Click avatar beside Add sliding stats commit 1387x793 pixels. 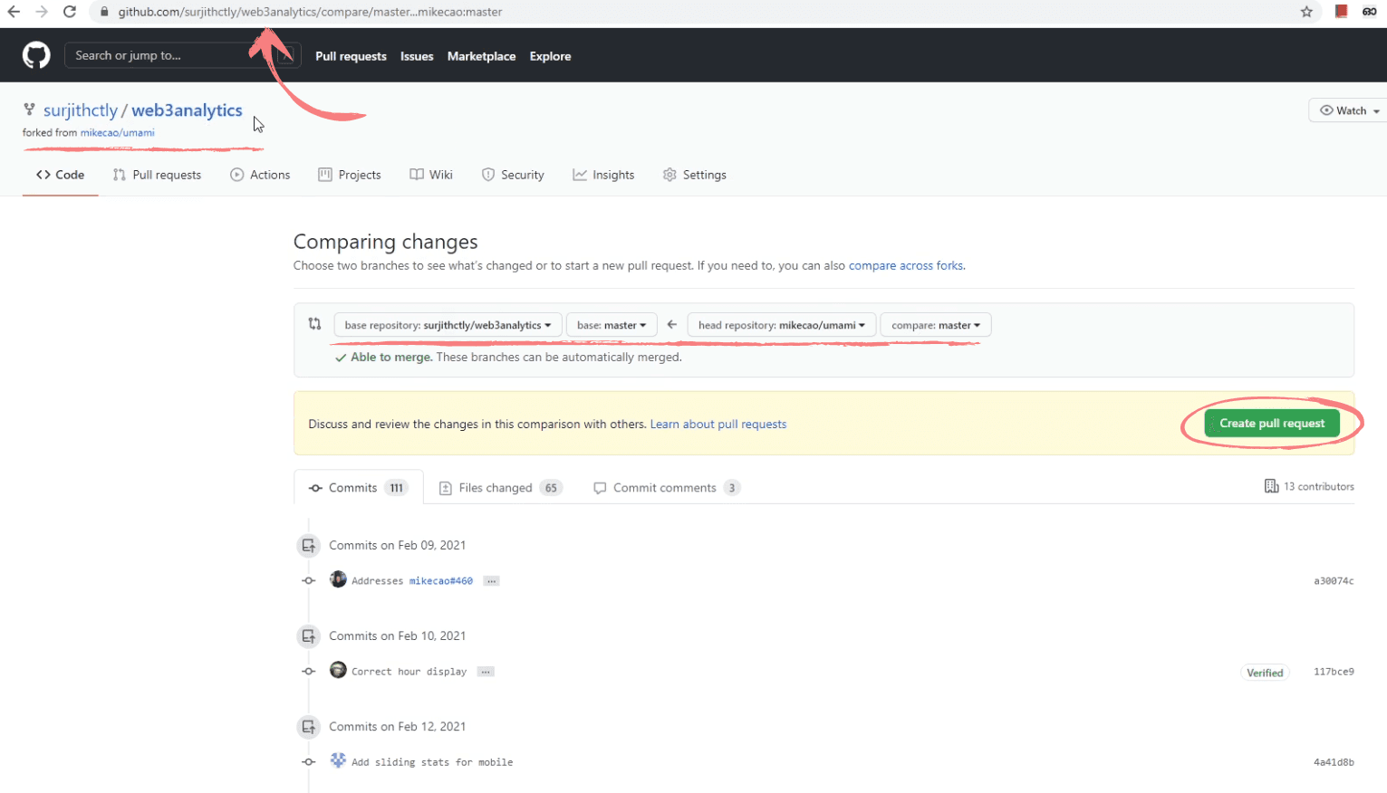[338, 760]
